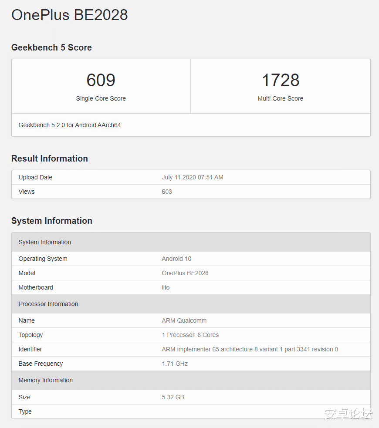The image size is (379, 428).
Task: Click the Views label
Action: point(27,192)
